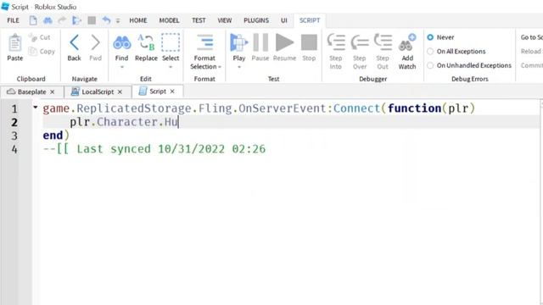The height and width of the screenshot is (305, 543).
Task: Click the Cut button
Action: 39,37
